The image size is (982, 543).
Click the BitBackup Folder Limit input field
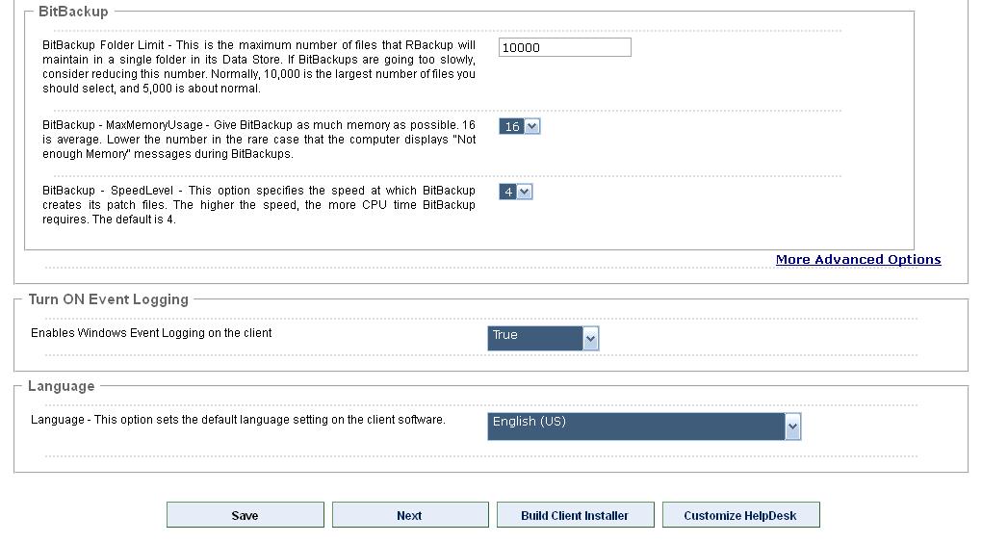click(x=564, y=48)
